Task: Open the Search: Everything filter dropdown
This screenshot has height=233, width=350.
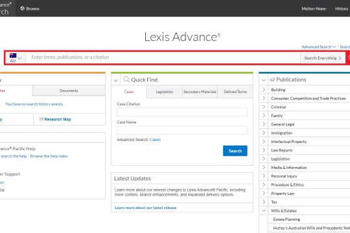Action: coord(323,58)
